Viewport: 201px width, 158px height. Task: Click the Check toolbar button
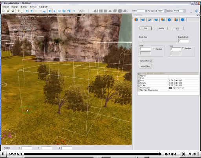pos(82,11)
